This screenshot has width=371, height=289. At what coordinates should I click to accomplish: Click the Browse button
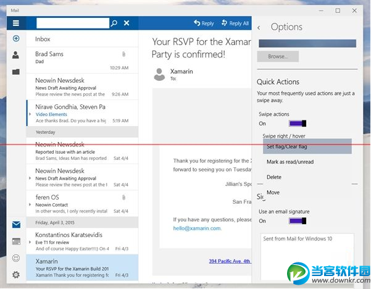pos(278,57)
